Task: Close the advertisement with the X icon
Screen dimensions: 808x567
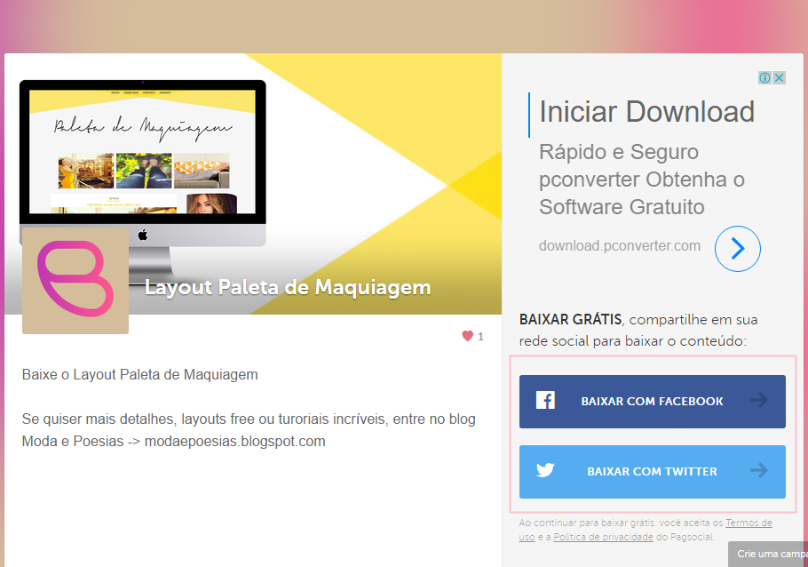Action: [779, 77]
